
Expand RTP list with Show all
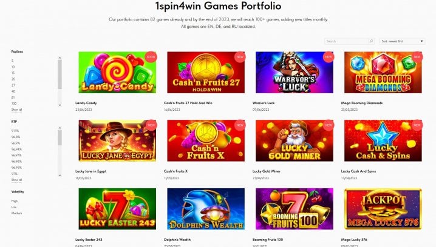point(16,180)
